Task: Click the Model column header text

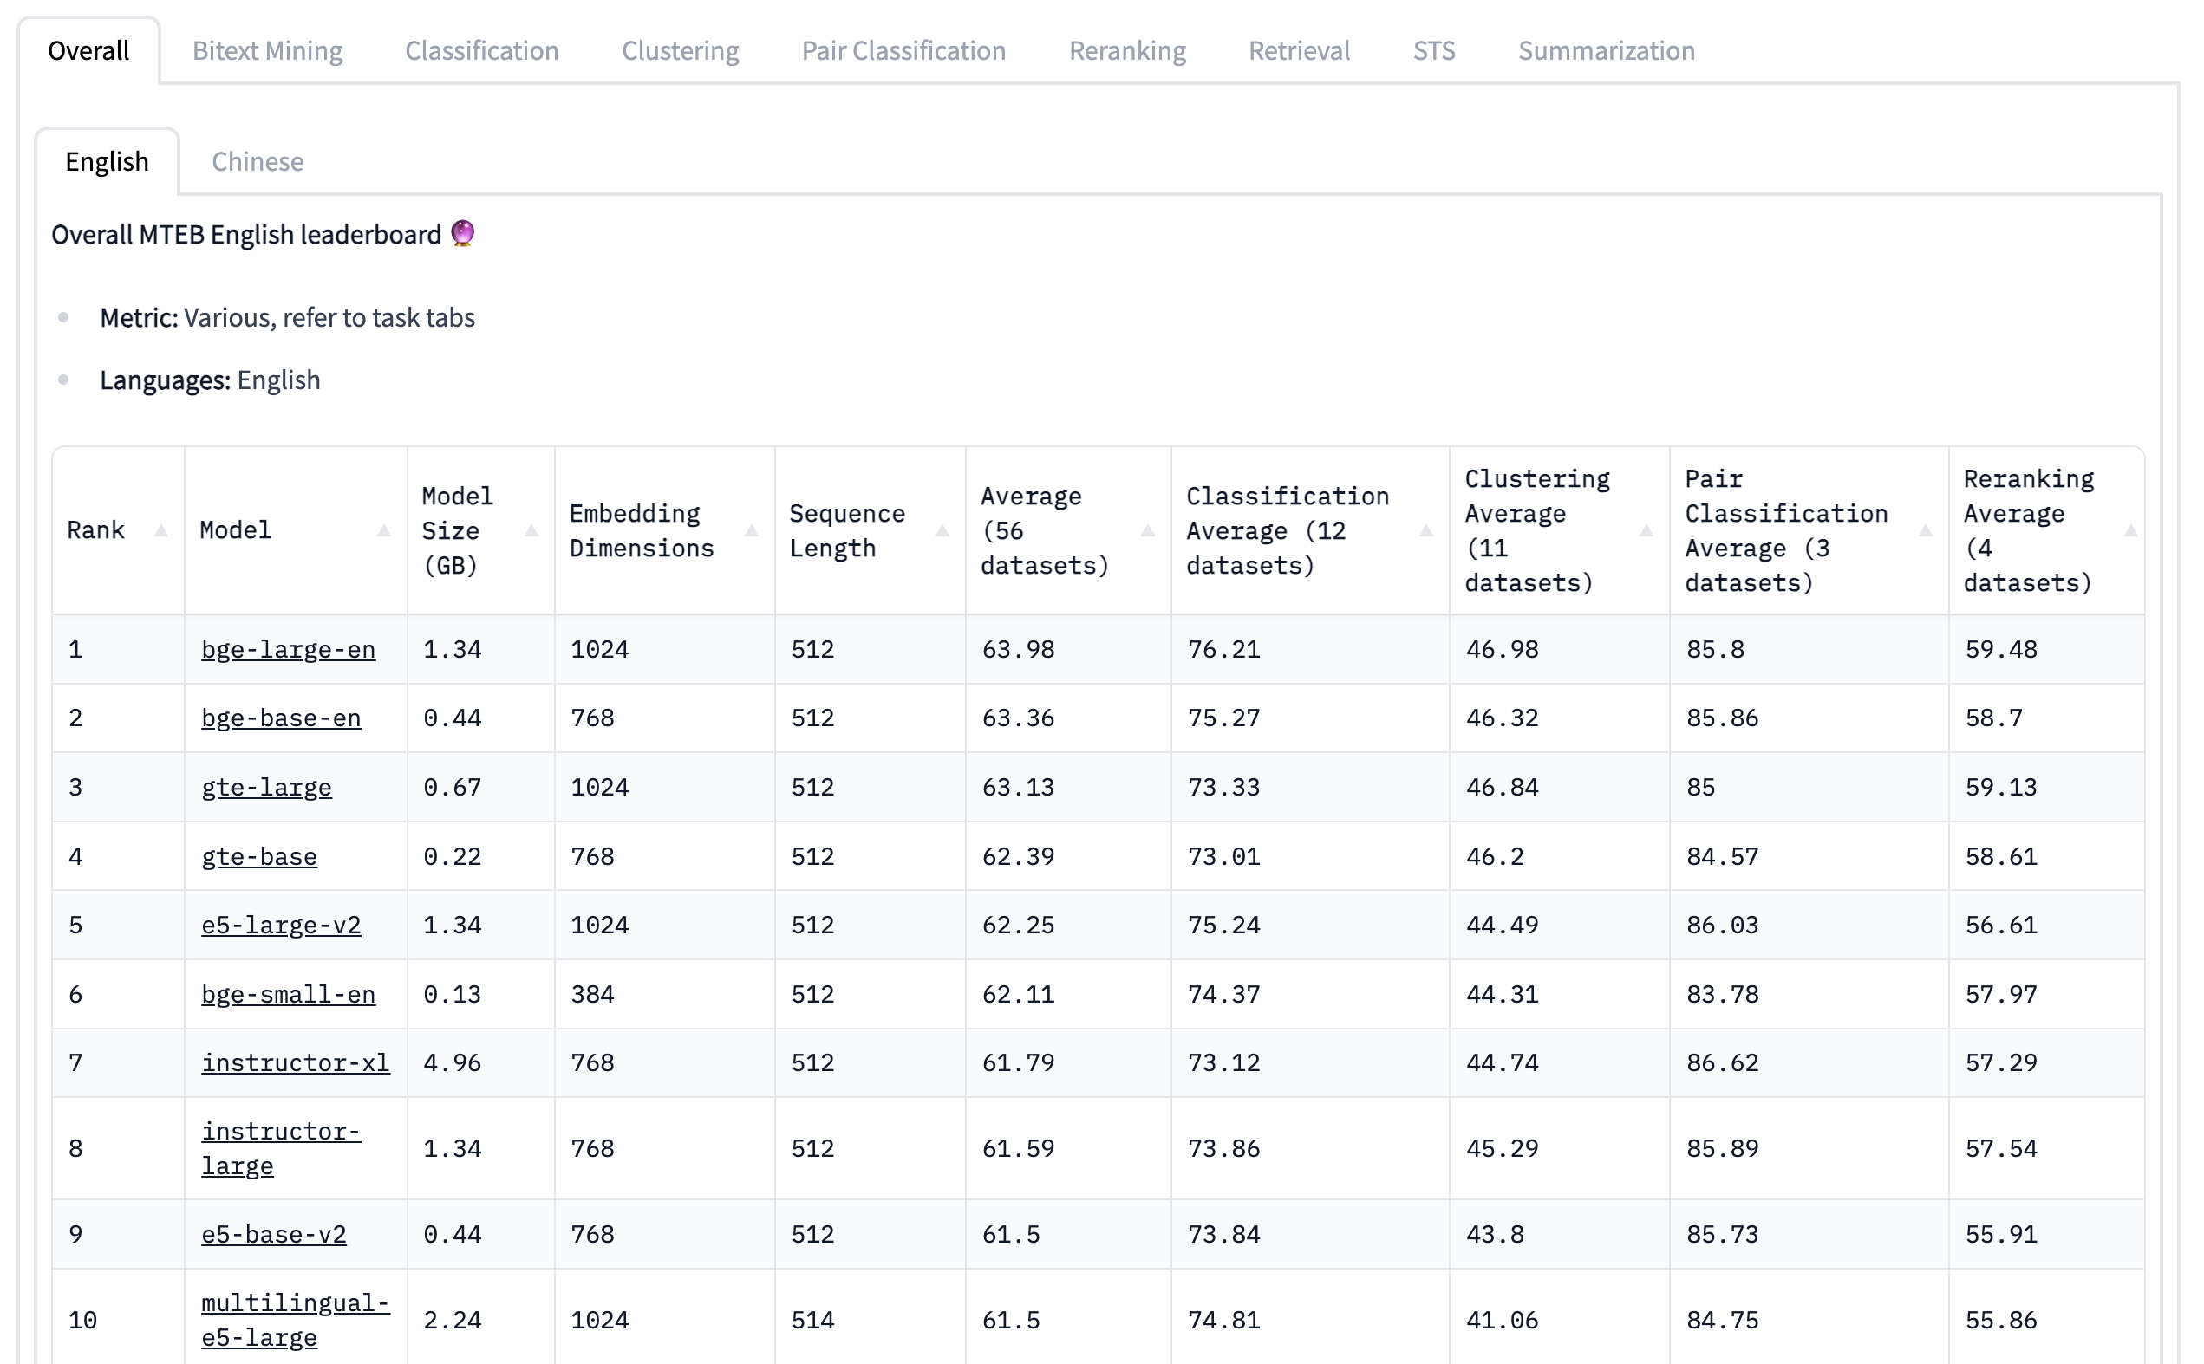Action: (x=235, y=530)
